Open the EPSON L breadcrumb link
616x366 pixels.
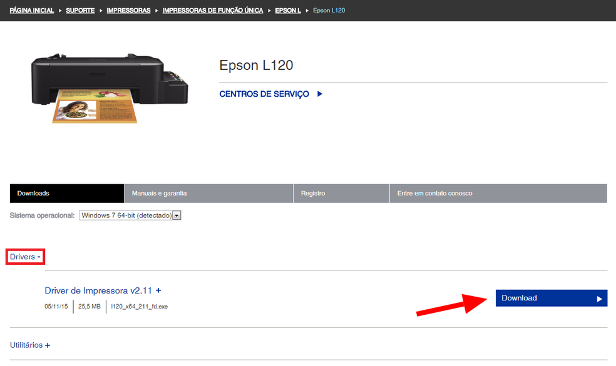point(288,11)
